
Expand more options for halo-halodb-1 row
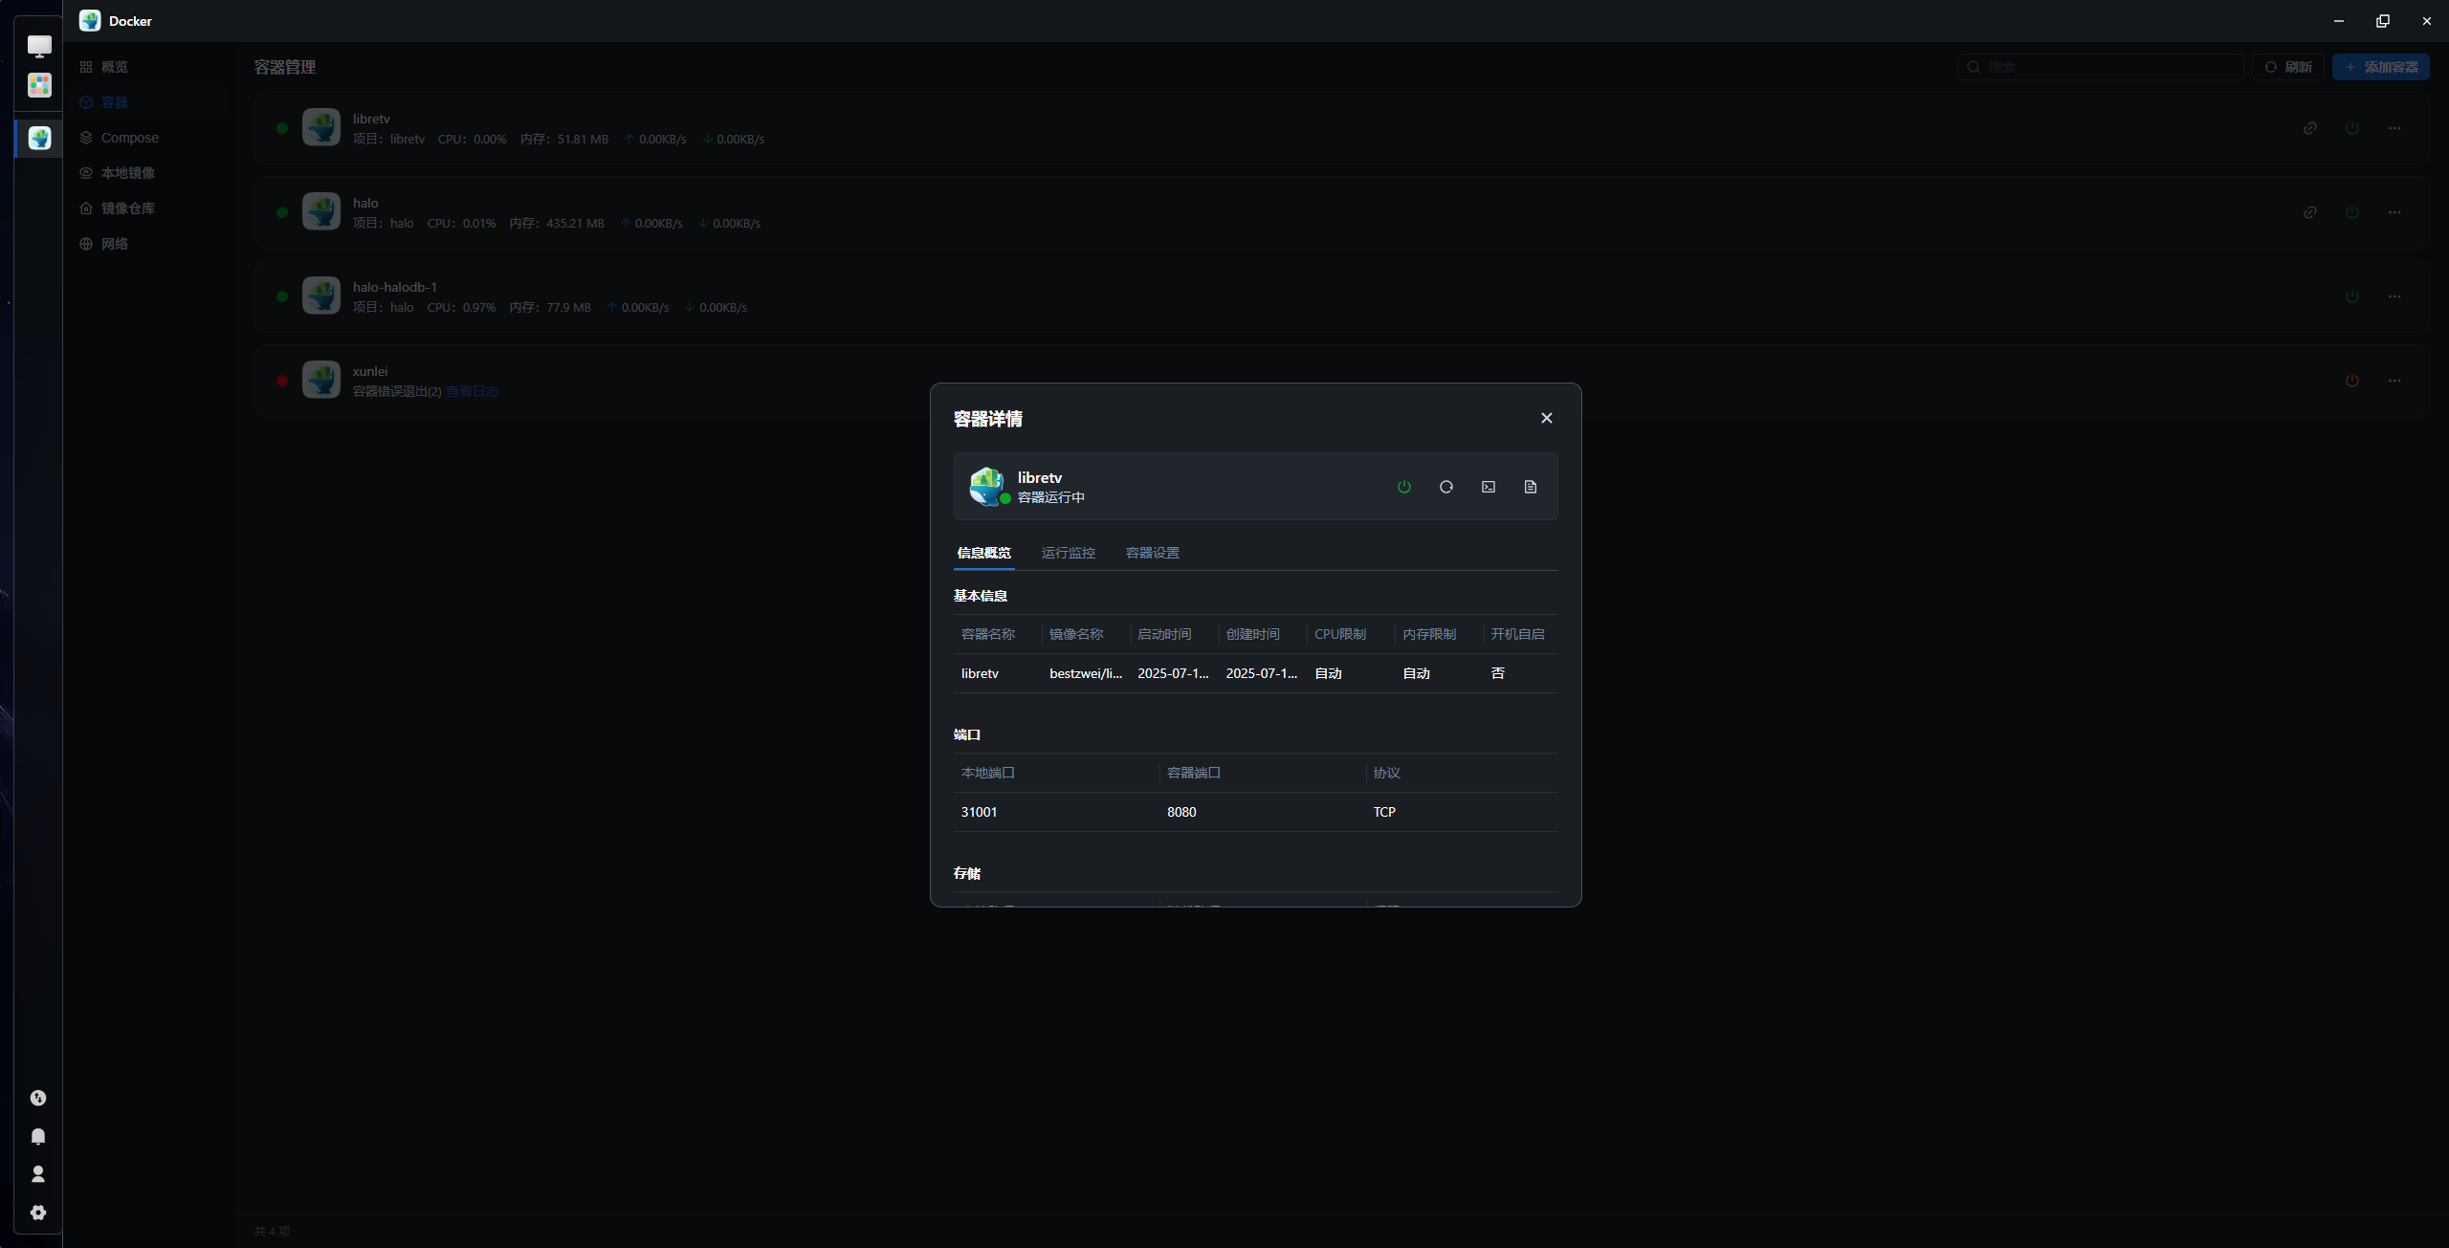(2394, 296)
